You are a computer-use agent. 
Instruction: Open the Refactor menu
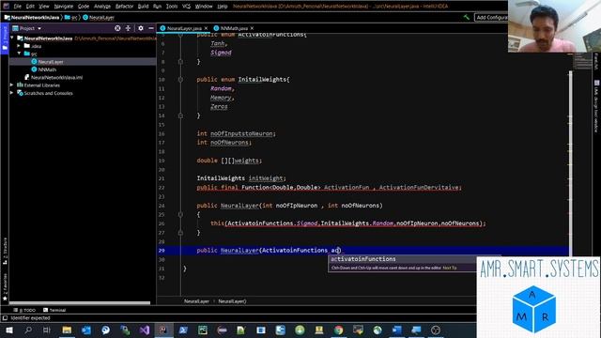(x=124, y=7)
